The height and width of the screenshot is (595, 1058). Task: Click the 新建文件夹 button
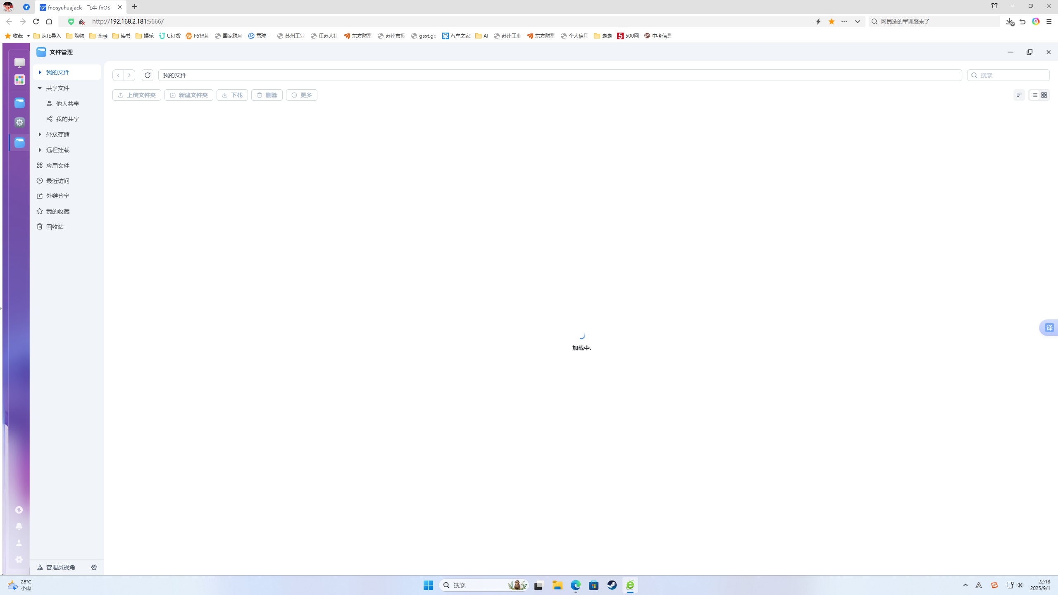pos(189,95)
